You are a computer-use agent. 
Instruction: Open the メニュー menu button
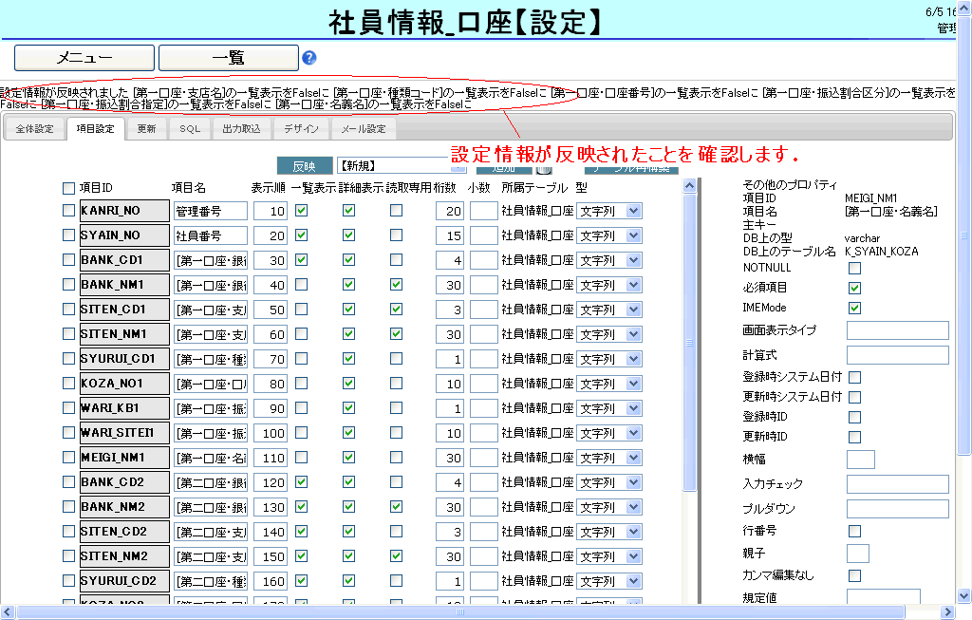(84, 58)
